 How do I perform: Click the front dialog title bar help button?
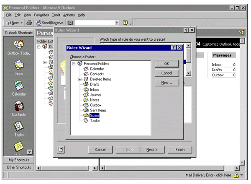point(174,48)
